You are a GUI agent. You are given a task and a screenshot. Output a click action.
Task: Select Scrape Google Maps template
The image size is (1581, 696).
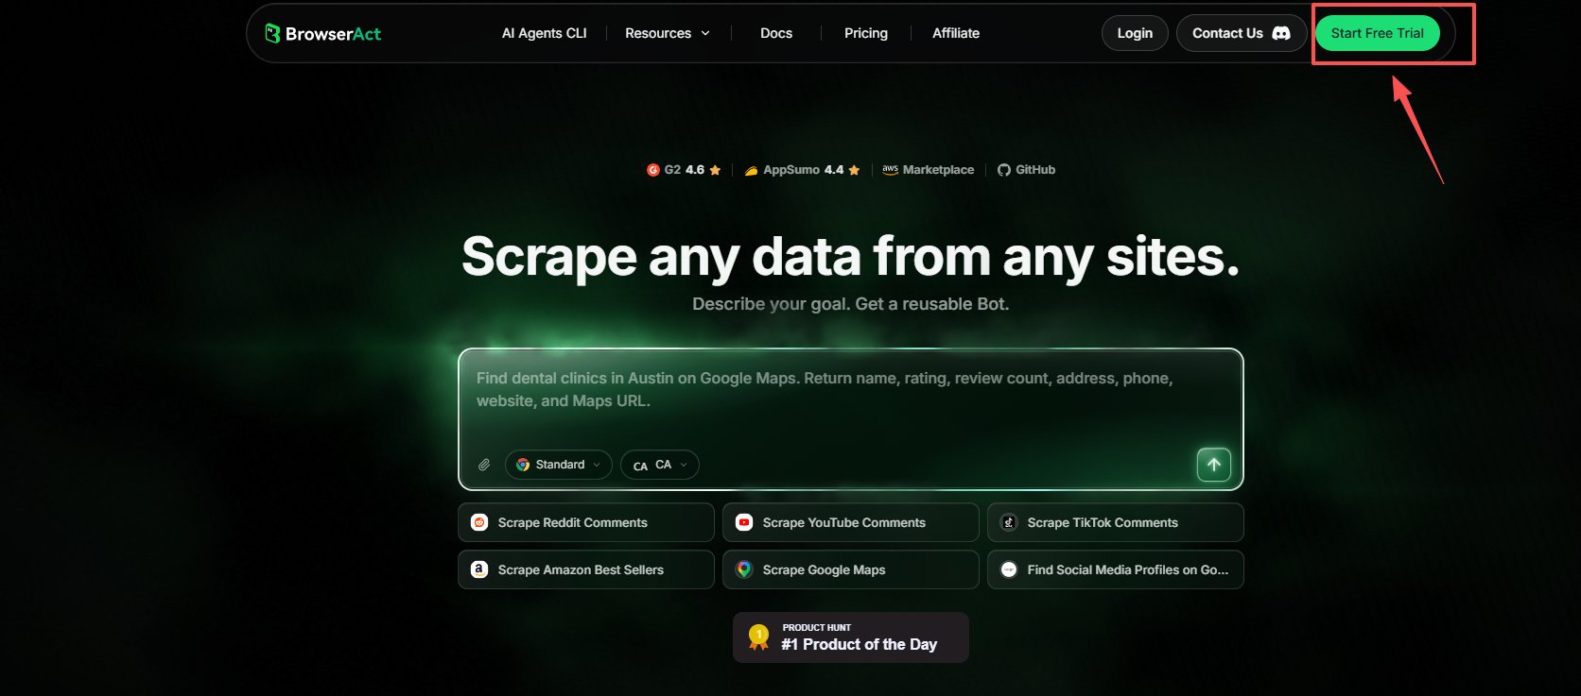851,569
